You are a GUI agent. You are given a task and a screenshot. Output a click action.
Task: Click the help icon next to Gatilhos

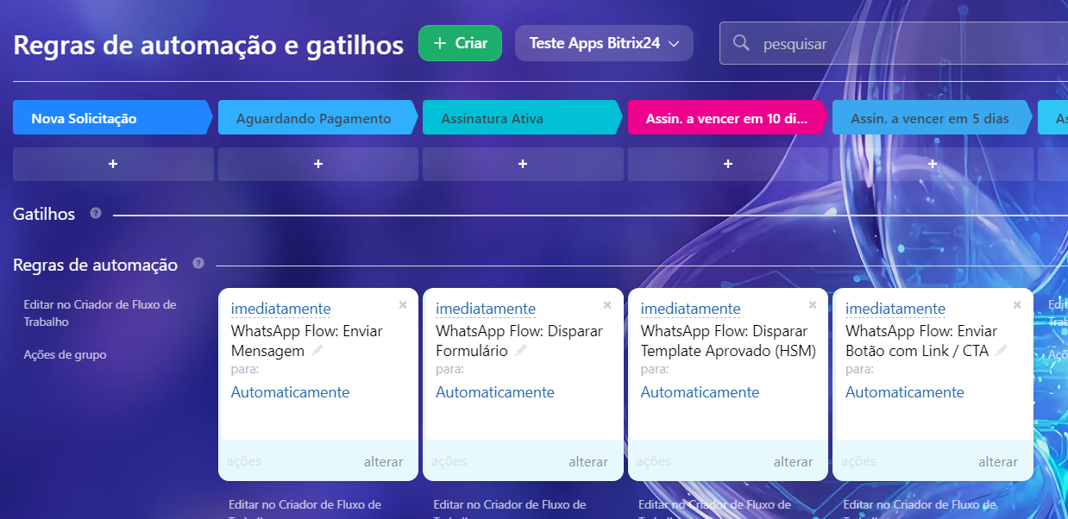click(x=96, y=213)
